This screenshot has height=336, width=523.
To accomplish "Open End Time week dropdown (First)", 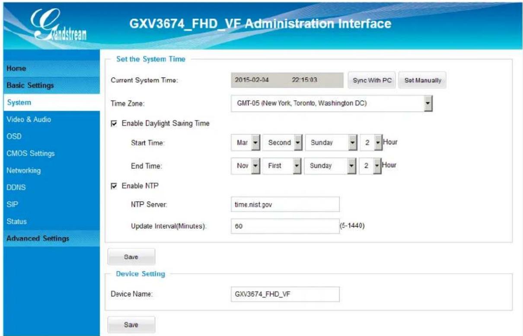I will [x=282, y=165].
